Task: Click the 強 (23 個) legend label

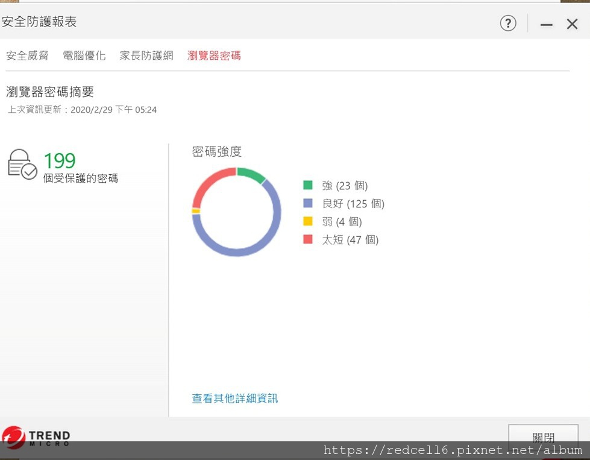Action: (x=345, y=185)
